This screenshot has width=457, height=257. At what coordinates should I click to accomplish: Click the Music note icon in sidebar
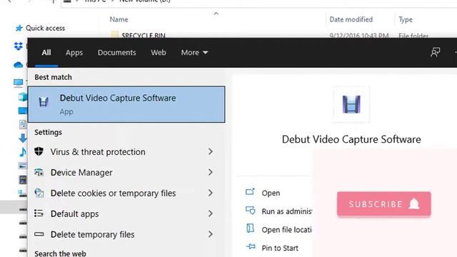click(23, 152)
